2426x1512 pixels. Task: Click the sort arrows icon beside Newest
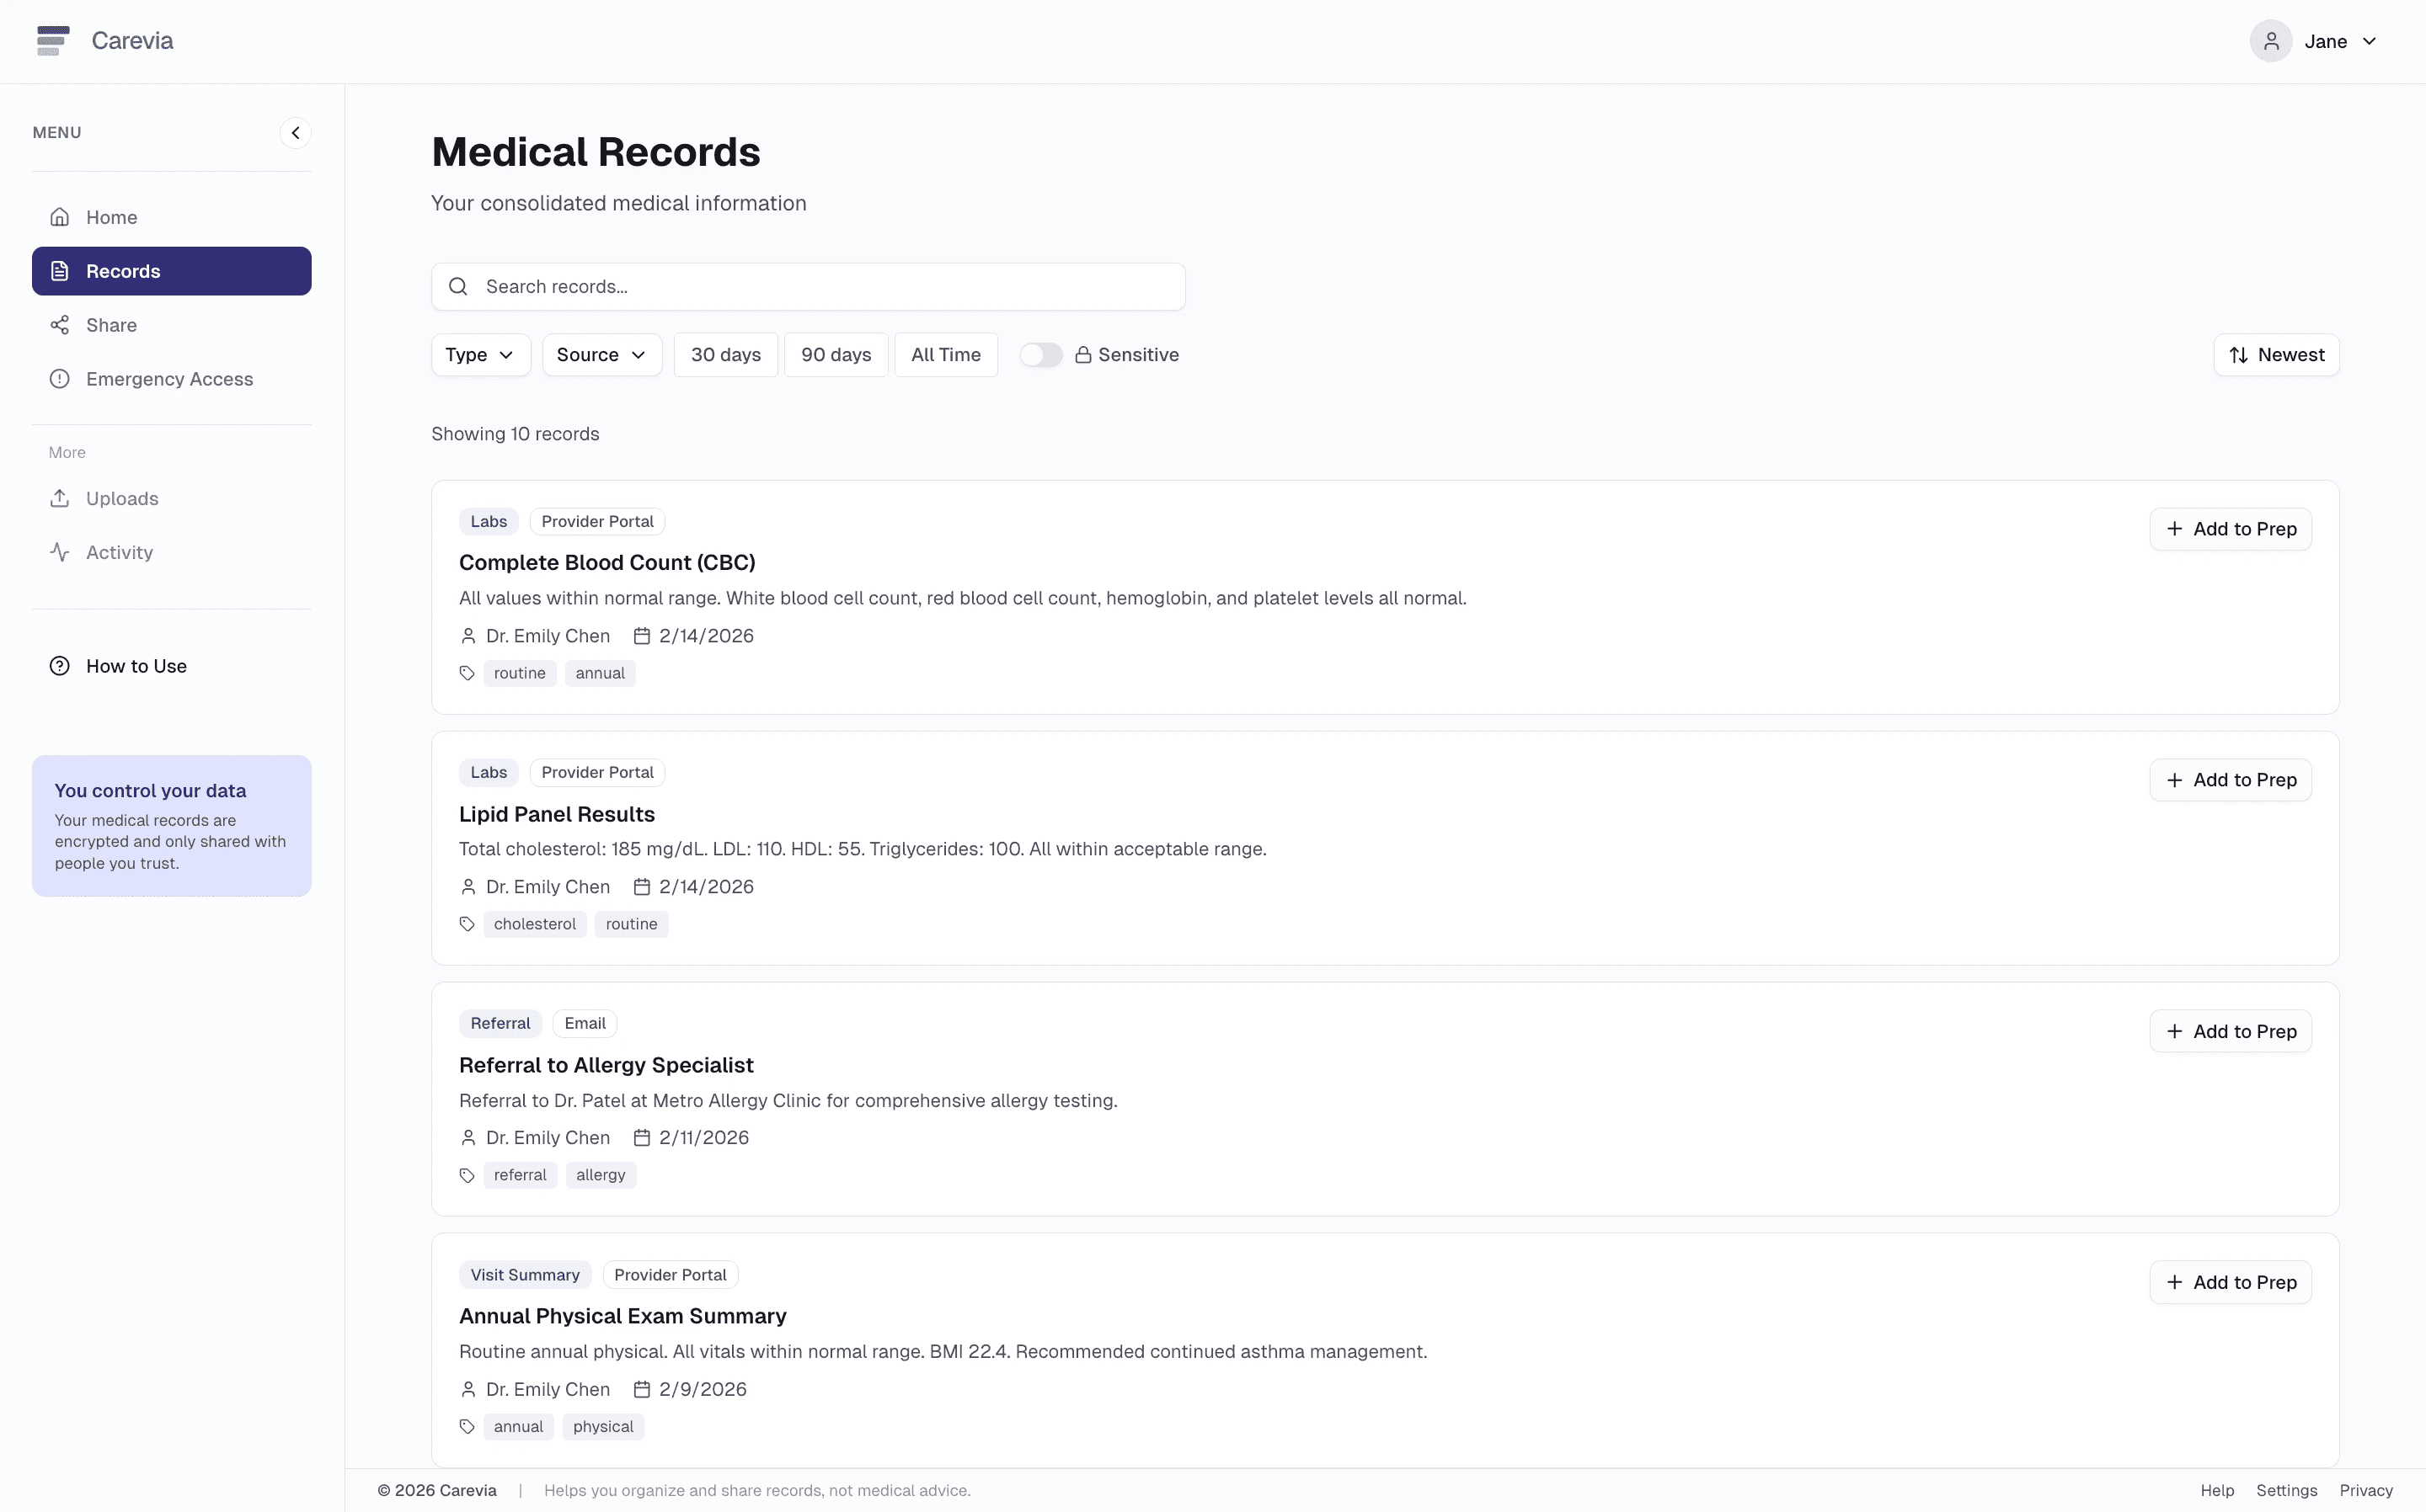click(x=2239, y=355)
